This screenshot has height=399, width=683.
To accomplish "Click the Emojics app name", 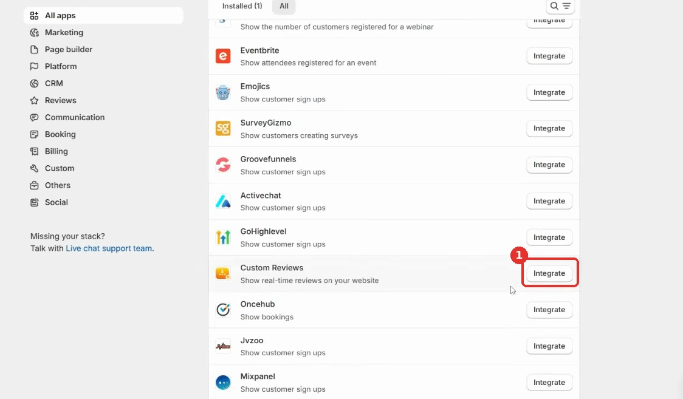I will 255,87.
